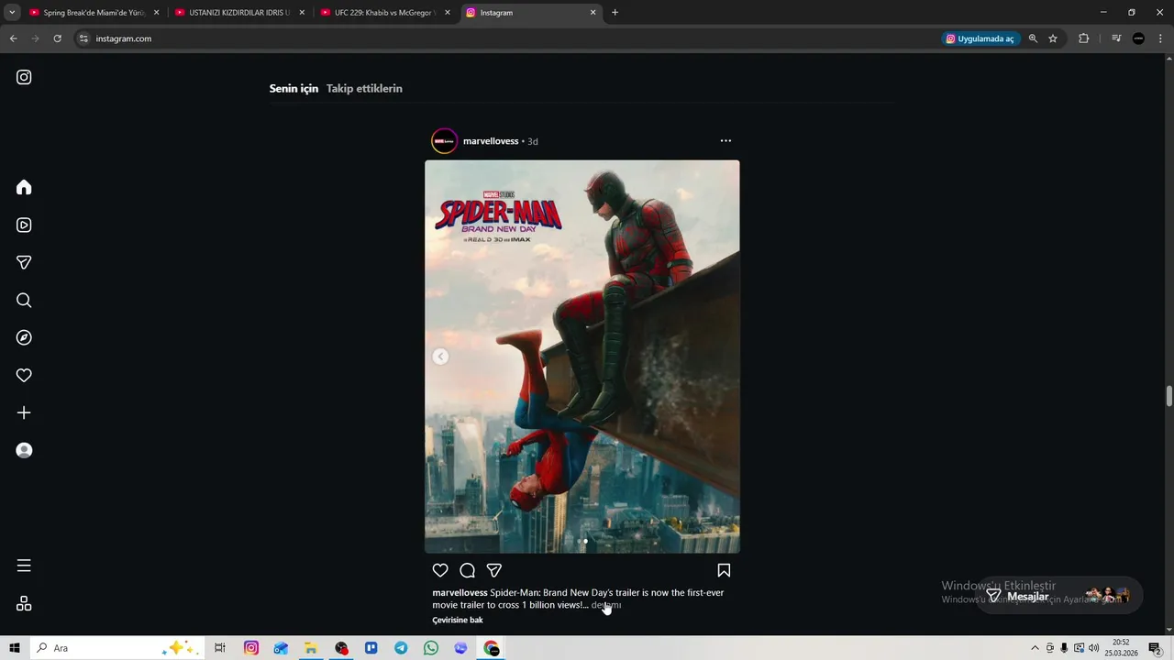Like the Spider-Man post
The height and width of the screenshot is (660, 1174).
click(440, 570)
